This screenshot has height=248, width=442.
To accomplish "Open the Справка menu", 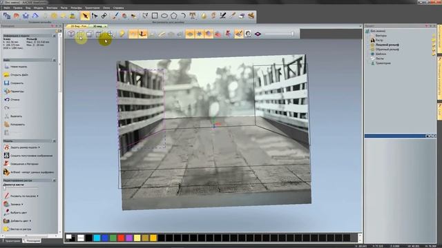I will (118, 8).
